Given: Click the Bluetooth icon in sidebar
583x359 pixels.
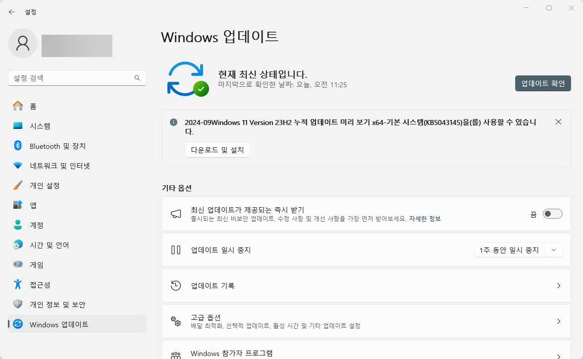Looking at the screenshot, I should tap(18, 145).
